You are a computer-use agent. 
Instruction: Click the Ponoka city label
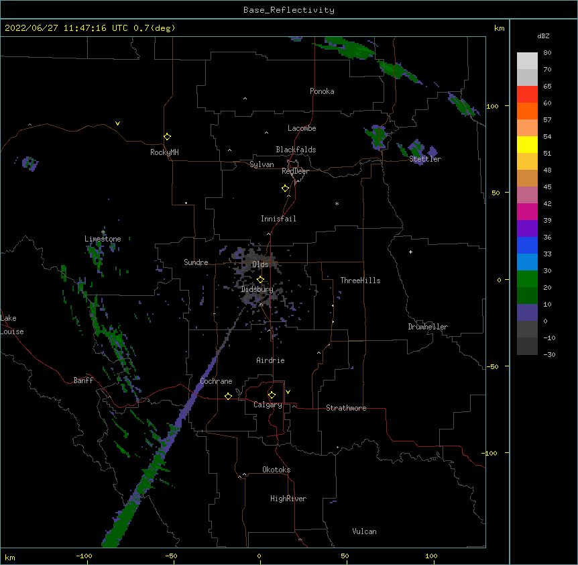point(322,91)
